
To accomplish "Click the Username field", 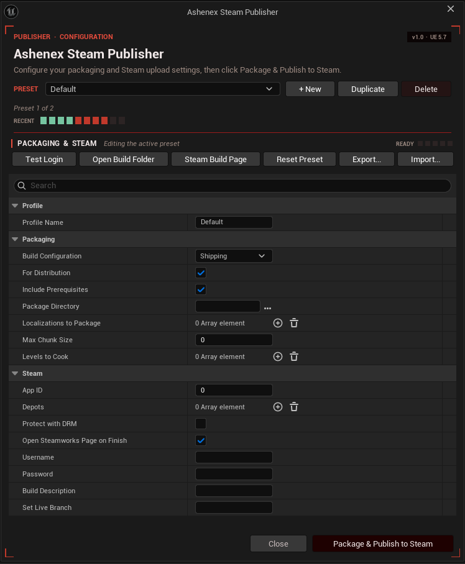I will click(x=234, y=457).
